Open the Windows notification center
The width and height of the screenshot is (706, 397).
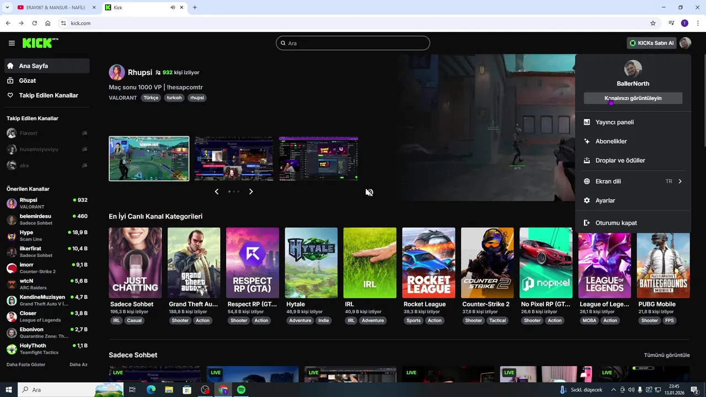(x=694, y=390)
